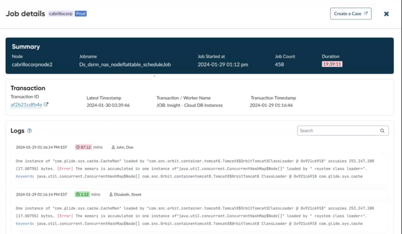Focus the Logs search field
This screenshot has height=234, width=402.
click(343, 131)
